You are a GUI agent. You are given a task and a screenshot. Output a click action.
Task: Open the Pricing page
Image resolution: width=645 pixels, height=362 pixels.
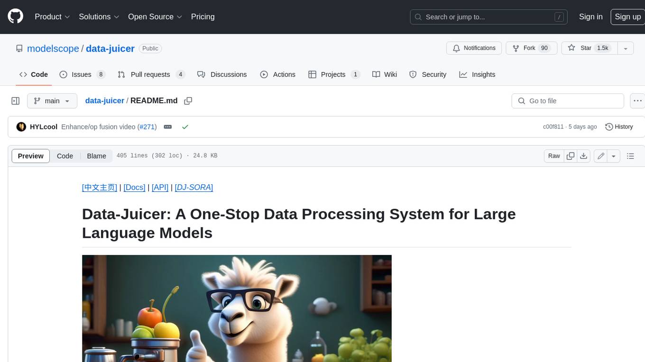[203, 17]
